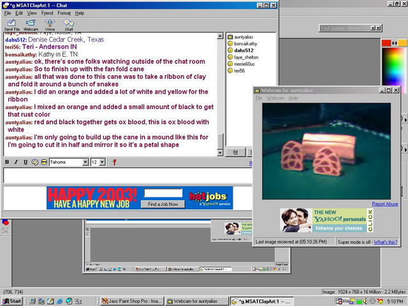408x306 pixels.
Task: Click the red exclamation icon in chat toolbar
Action: (114, 162)
